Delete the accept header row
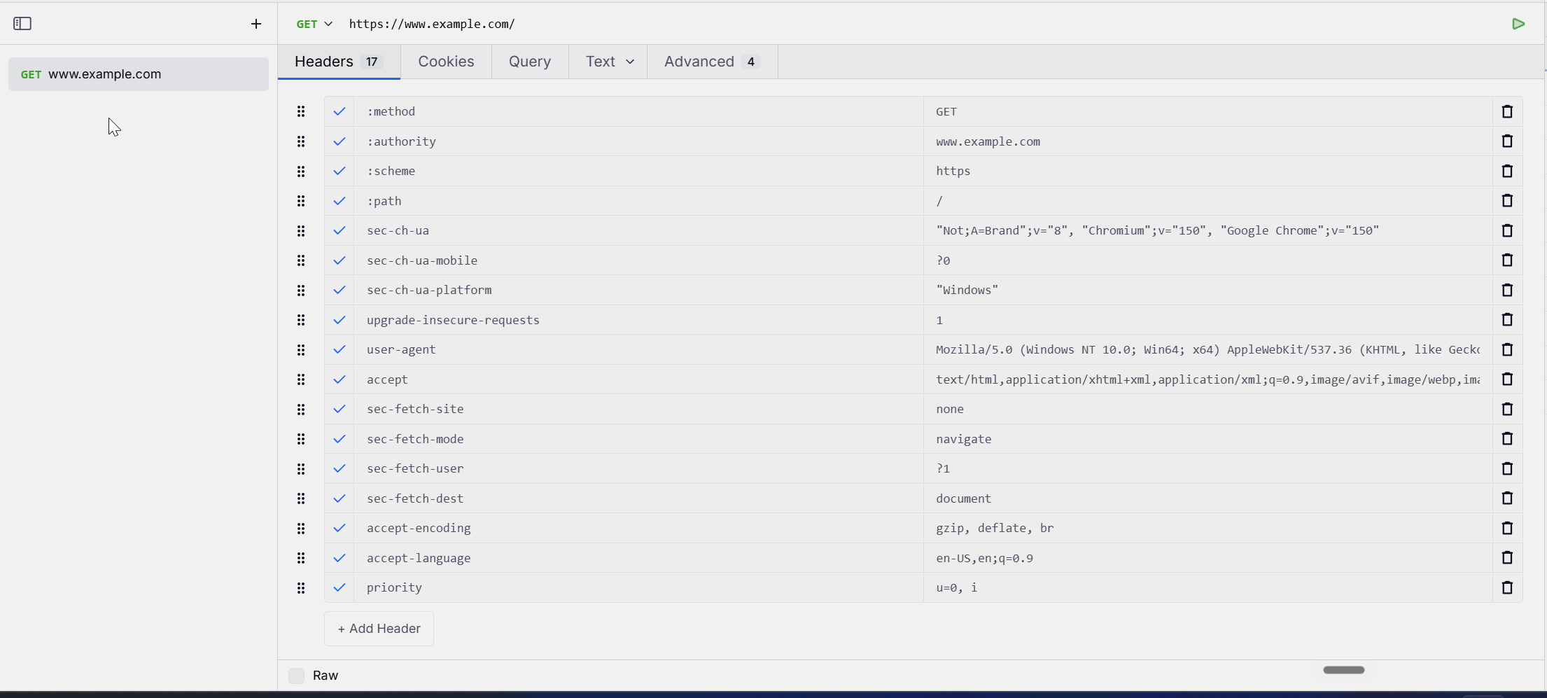Image resolution: width=1547 pixels, height=698 pixels. (x=1507, y=379)
